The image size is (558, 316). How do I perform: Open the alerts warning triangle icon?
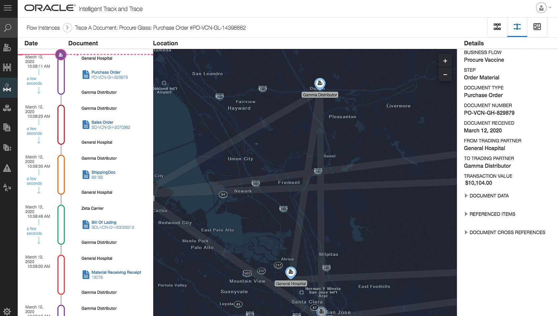[7, 168]
